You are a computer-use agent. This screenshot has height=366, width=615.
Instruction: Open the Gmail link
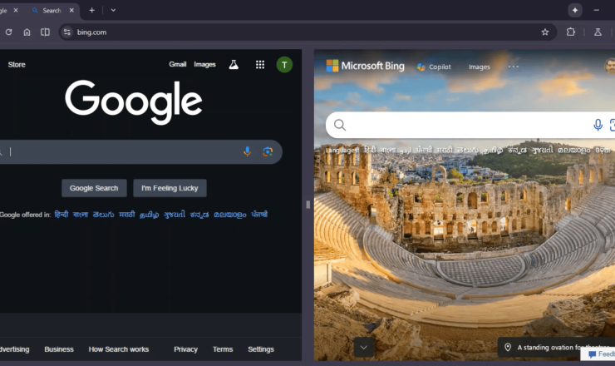click(178, 64)
